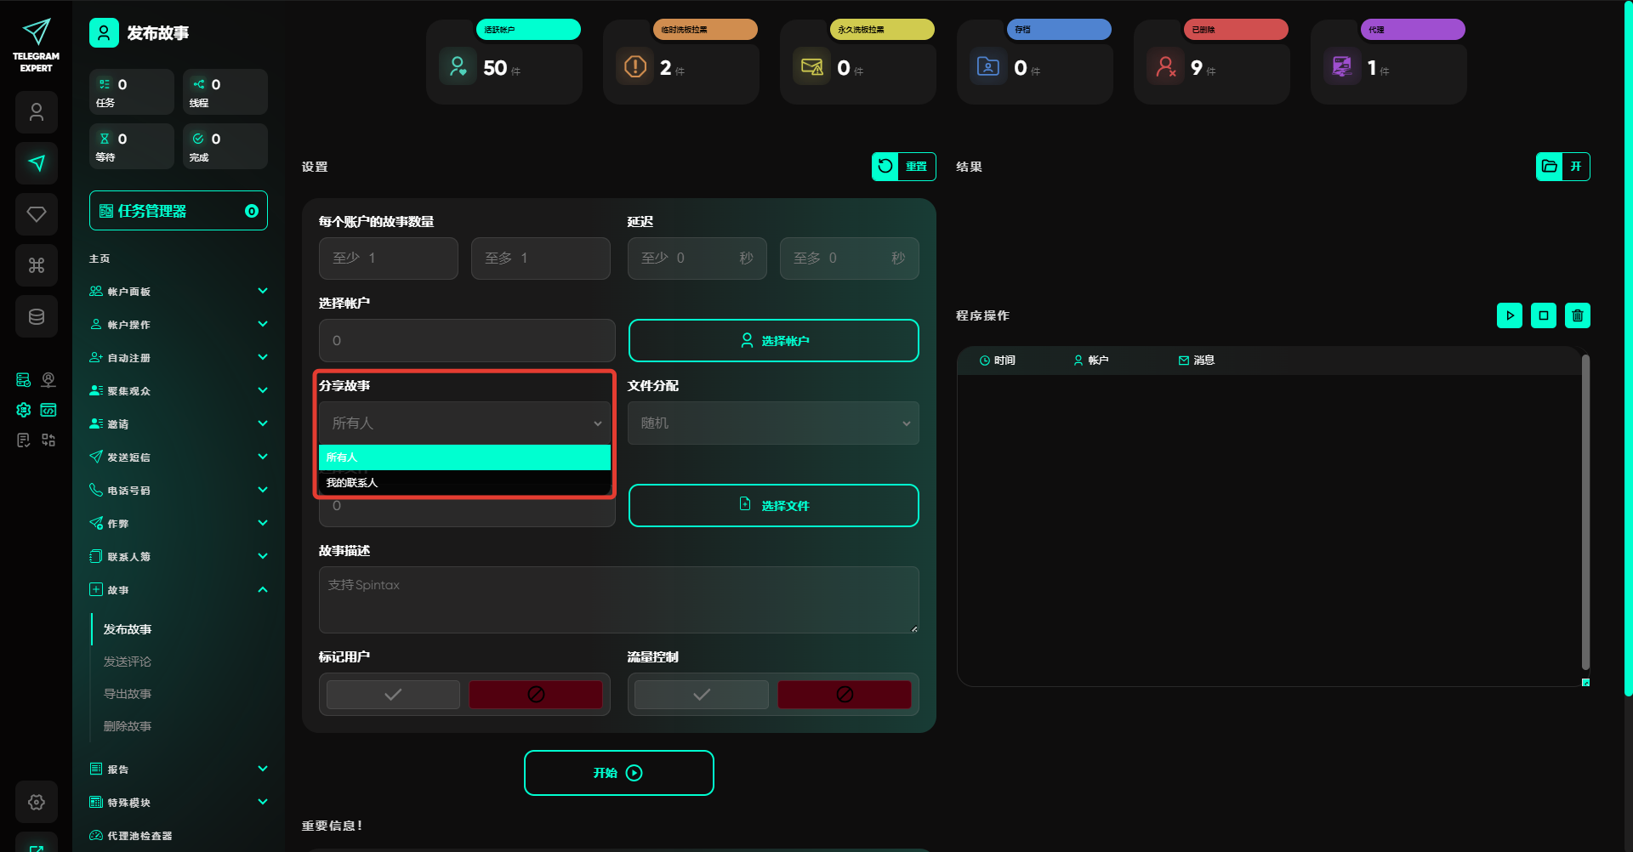Click the database icon in left sidebar

(37, 316)
